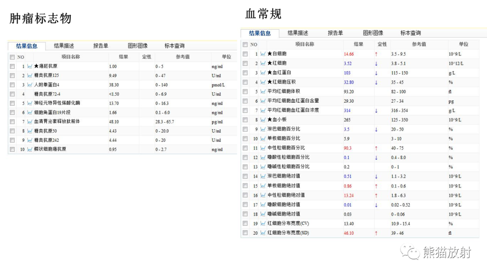Open trend chart icon for 红细胞 row
The width and height of the screenshot is (487, 274).
[x=263, y=63]
